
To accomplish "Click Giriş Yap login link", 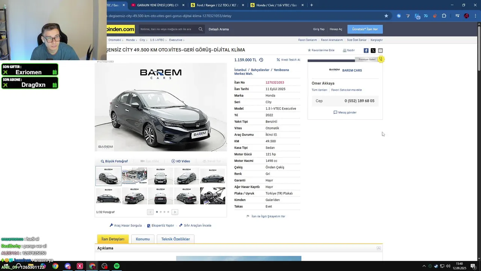I will click(x=319, y=29).
